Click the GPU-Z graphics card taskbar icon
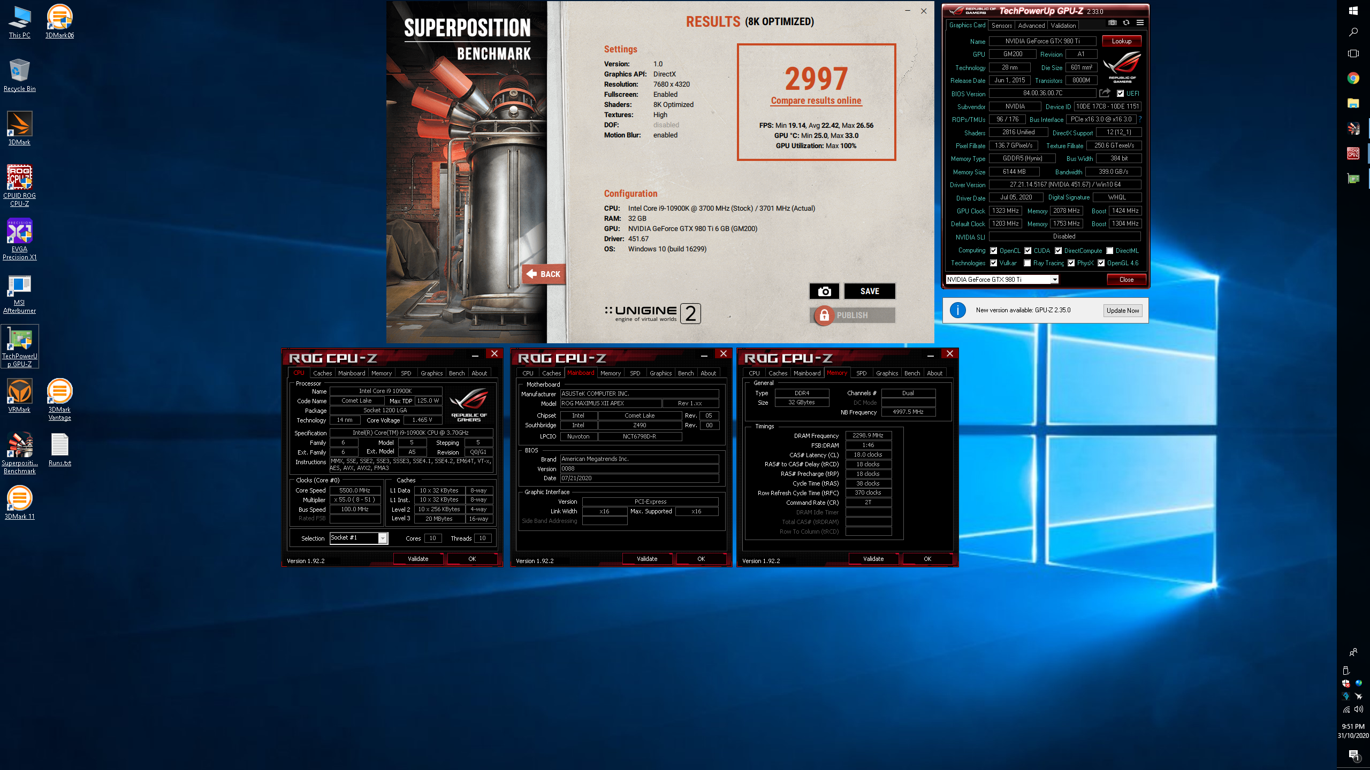Viewport: 1370px width, 770px height. pos(1353,179)
